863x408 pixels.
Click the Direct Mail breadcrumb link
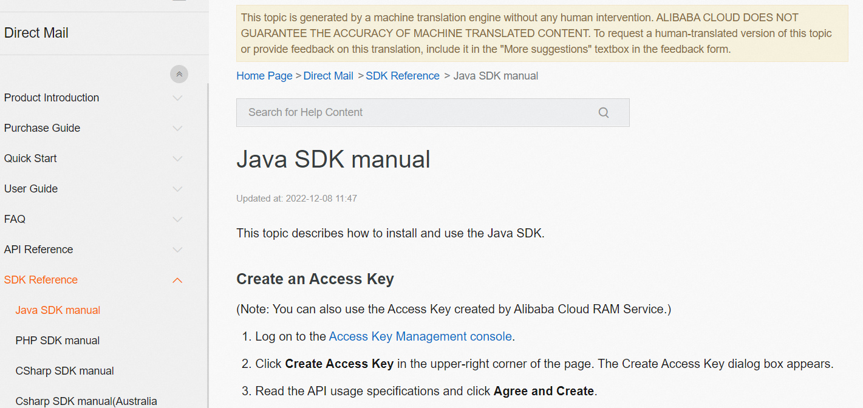click(328, 76)
